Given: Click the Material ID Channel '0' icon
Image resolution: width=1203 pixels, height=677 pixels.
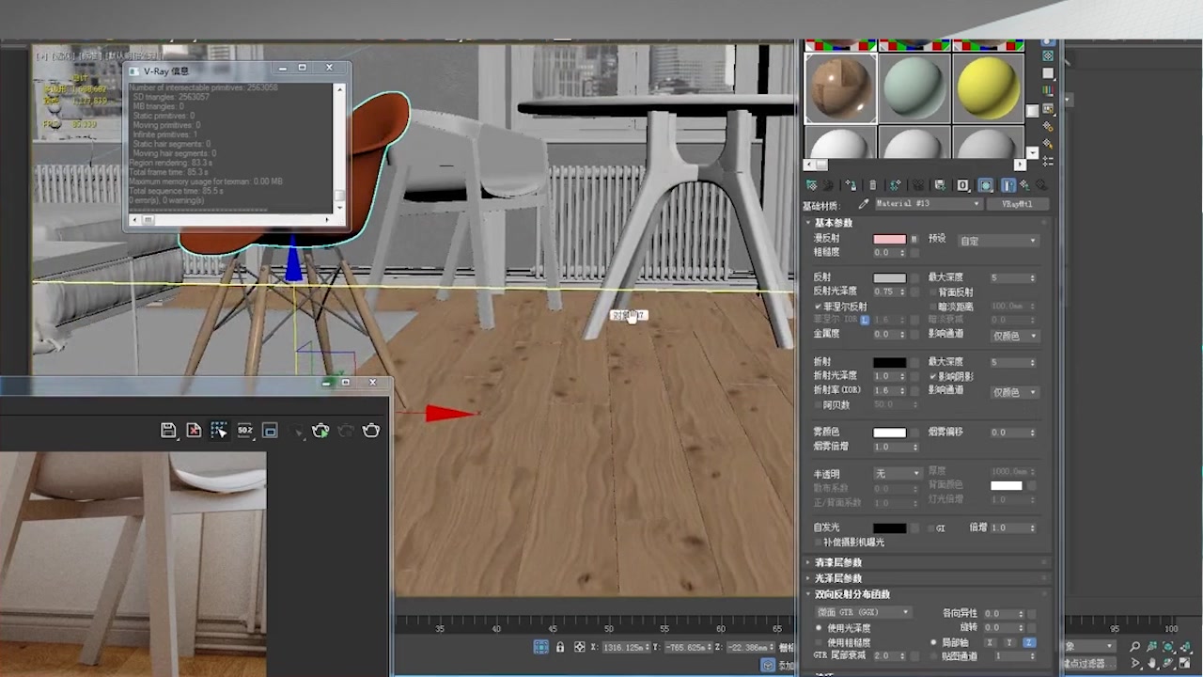Looking at the screenshot, I should coord(961,184).
